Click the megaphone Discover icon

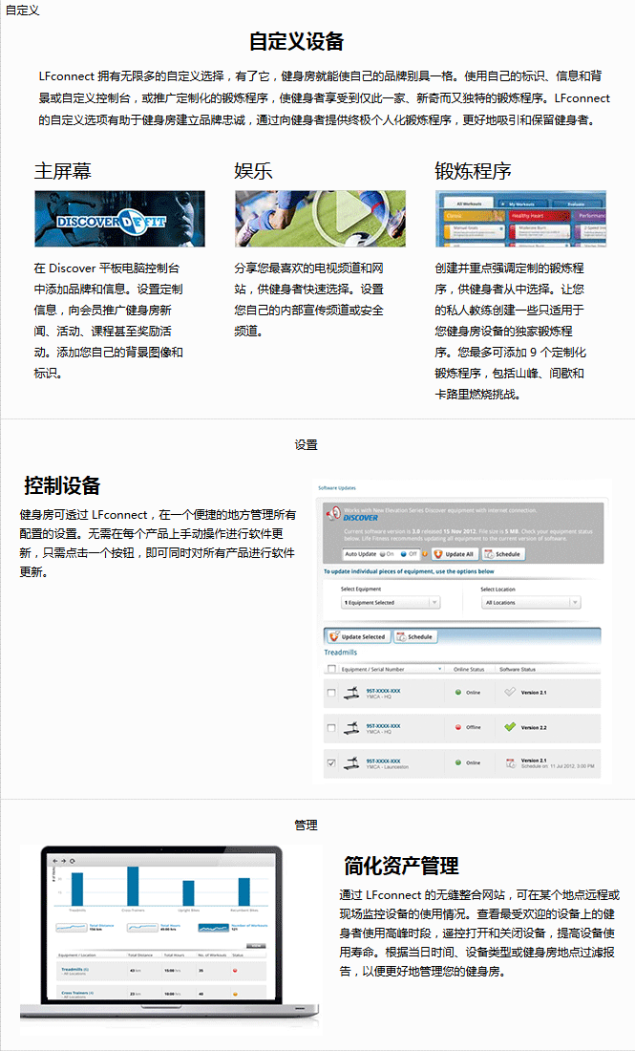point(332,515)
